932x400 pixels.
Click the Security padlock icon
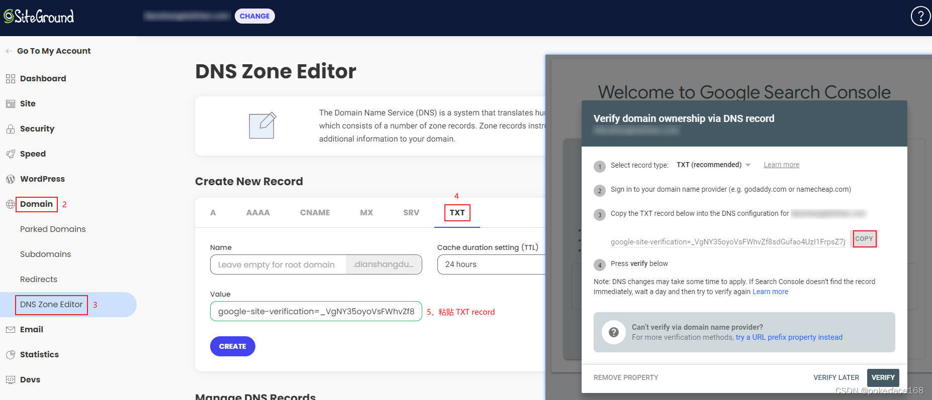click(x=10, y=129)
